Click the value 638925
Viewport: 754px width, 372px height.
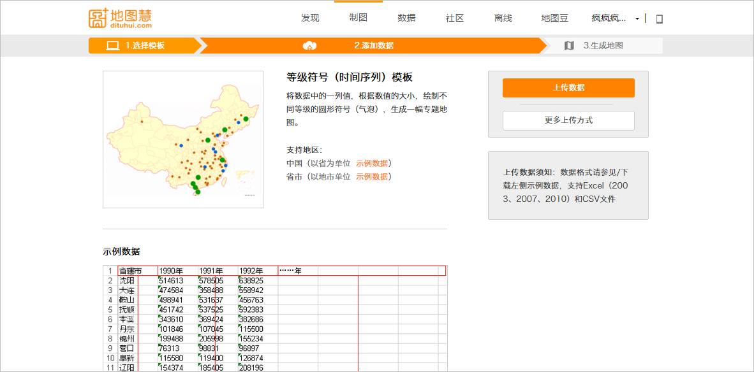point(251,281)
